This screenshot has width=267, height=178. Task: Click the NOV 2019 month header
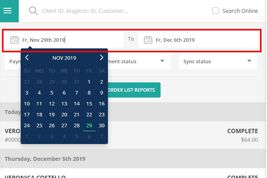point(64,58)
